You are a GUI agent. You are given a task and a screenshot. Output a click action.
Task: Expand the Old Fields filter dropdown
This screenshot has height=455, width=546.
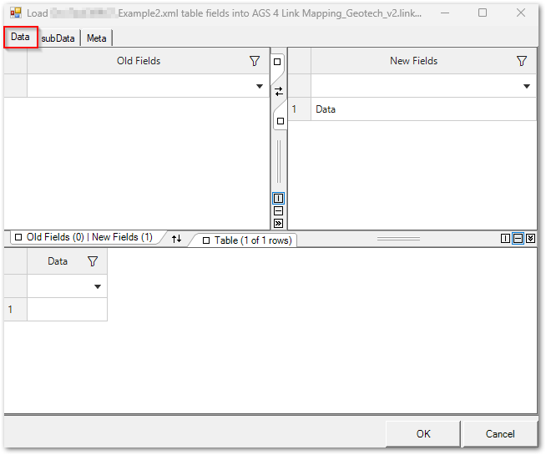click(x=260, y=86)
